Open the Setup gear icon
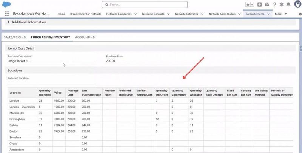302x153 pixels. pos(281,5)
